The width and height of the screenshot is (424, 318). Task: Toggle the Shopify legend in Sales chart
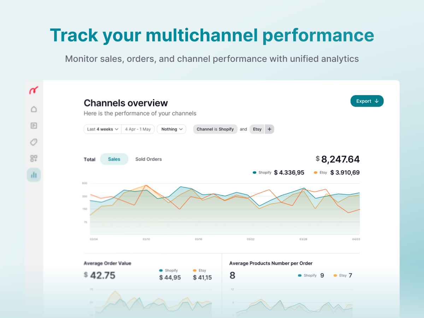click(x=262, y=172)
